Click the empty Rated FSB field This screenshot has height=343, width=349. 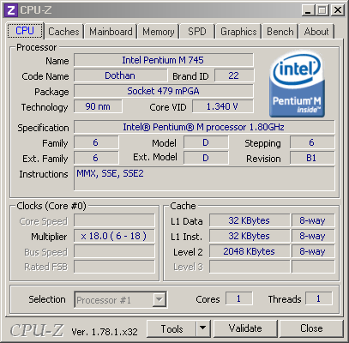pyautogui.click(x=114, y=267)
